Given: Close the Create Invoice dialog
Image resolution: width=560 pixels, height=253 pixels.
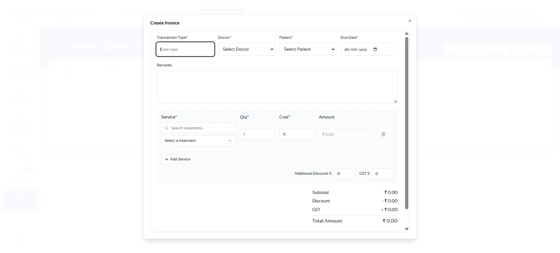Looking at the screenshot, I should [410, 21].
